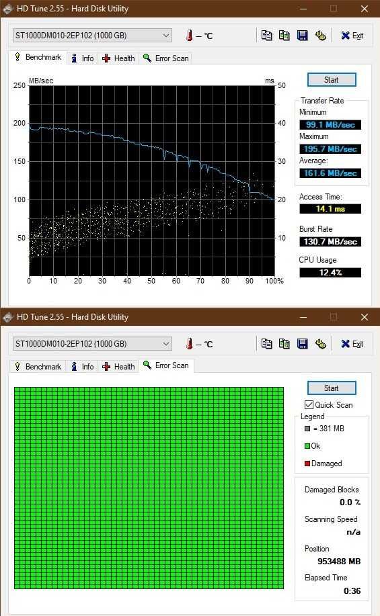Click thermometer temperature icon in upper window

pyautogui.click(x=190, y=36)
